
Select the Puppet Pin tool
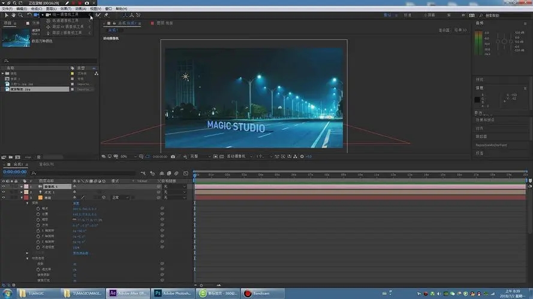[x=106, y=15]
